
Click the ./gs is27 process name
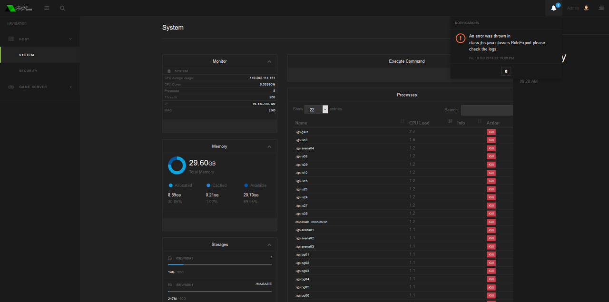301,205
